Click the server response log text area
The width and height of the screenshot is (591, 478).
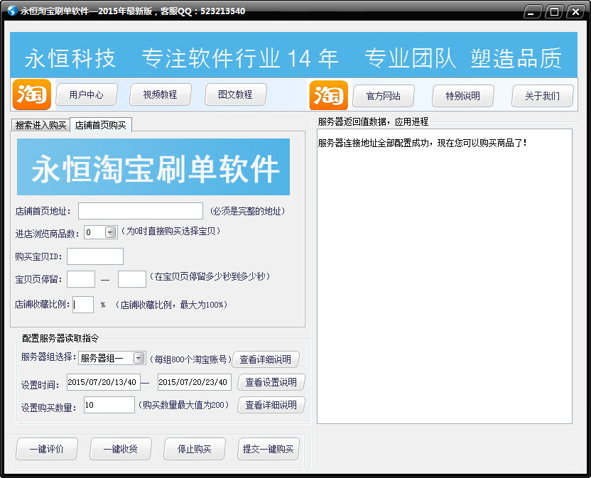coord(445,276)
